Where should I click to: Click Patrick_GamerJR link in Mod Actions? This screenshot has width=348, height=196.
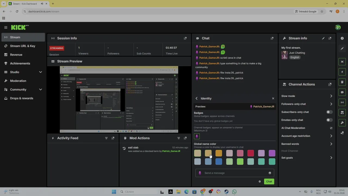171,151
